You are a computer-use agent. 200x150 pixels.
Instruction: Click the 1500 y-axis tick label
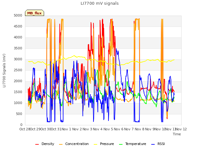pos(18,92)
